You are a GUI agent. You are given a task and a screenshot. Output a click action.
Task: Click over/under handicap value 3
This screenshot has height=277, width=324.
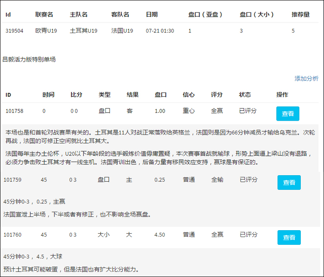pos(241,31)
